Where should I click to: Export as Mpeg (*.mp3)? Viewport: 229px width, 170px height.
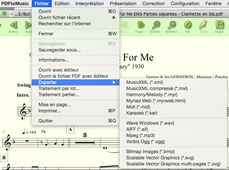pos(140,135)
